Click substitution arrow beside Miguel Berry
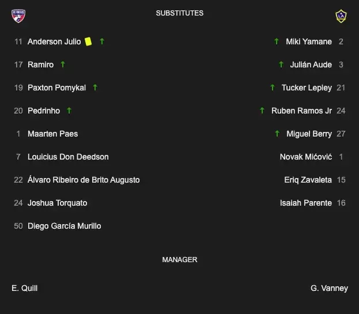This screenshot has height=314, width=359. [x=277, y=134]
